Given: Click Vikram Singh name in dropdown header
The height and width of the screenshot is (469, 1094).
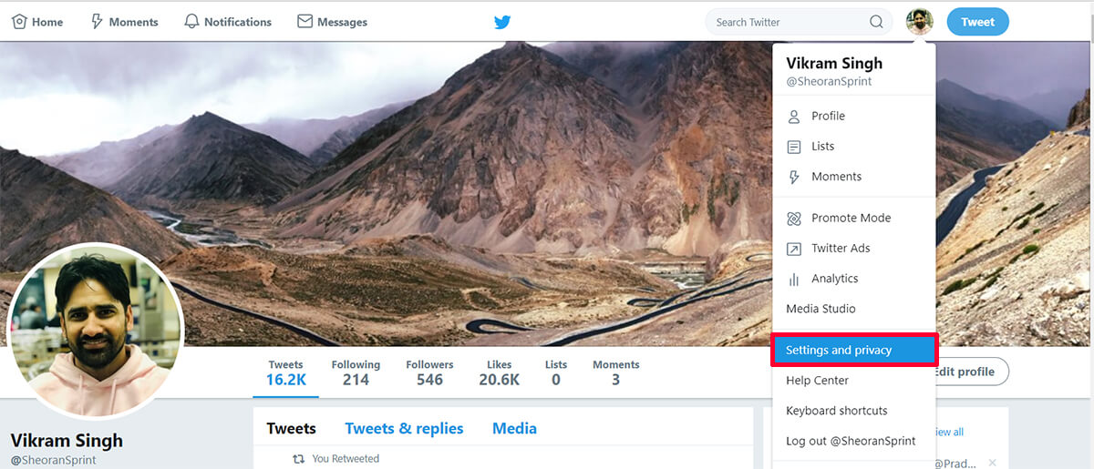Looking at the screenshot, I should click(x=834, y=64).
